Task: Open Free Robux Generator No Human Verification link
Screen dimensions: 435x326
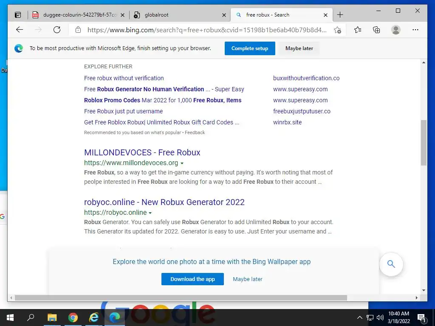Action: [164, 89]
